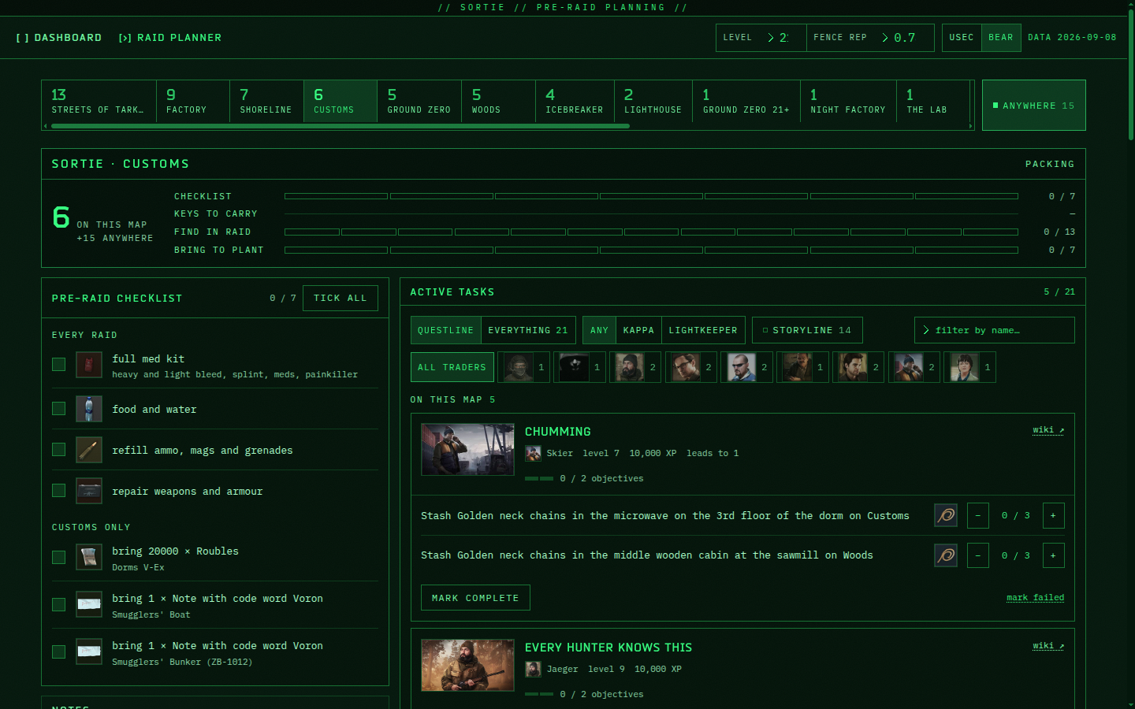Screen dimensions: 1135x709
Task: Click the red med kit item icon
Action: pos(89,365)
